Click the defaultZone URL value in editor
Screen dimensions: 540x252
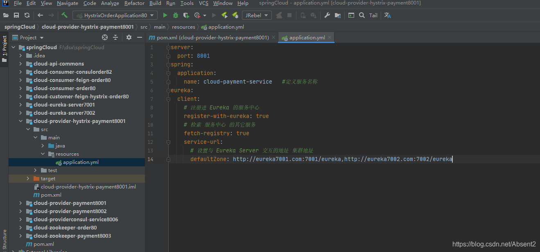[x=343, y=159]
